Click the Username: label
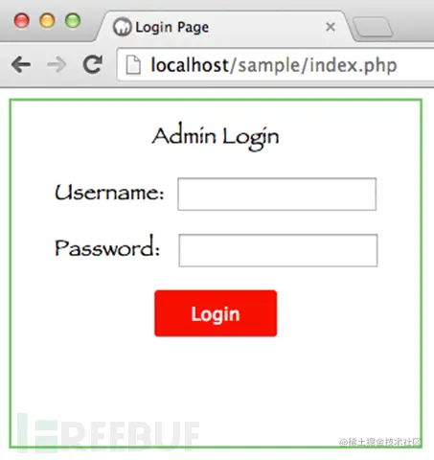 pyautogui.click(x=109, y=193)
